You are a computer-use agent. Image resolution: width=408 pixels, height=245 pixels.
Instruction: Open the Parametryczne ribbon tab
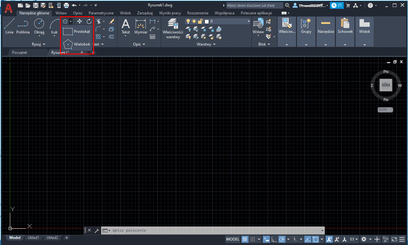[101, 13]
